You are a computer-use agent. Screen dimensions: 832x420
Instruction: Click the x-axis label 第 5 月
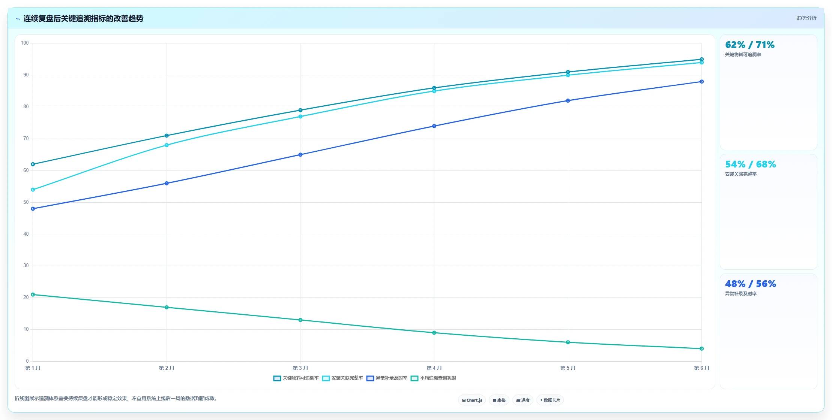[x=568, y=368]
